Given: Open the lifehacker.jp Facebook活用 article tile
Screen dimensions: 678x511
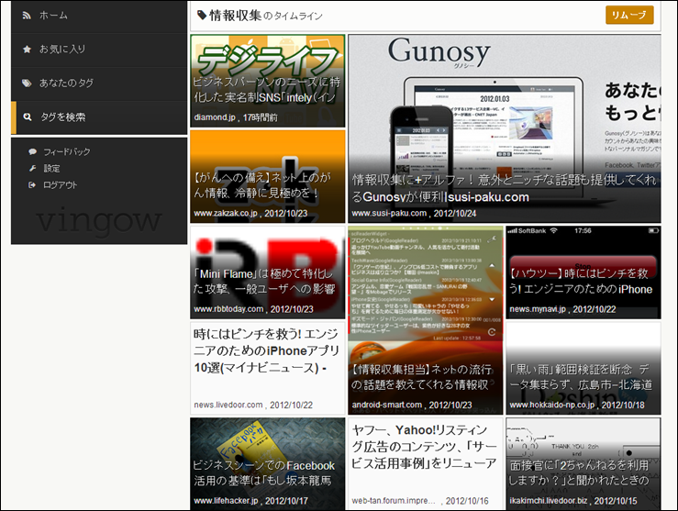Looking at the screenshot, I should click(268, 464).
